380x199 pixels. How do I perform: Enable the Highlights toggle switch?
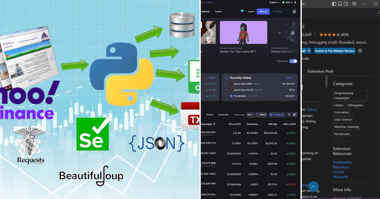[x=293, y=61]
